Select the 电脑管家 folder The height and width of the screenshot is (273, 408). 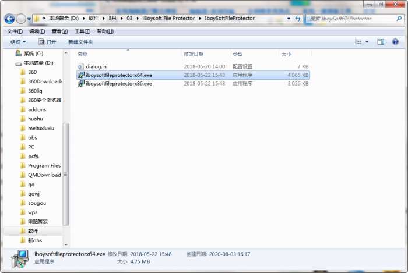click(x=34, y=222)
